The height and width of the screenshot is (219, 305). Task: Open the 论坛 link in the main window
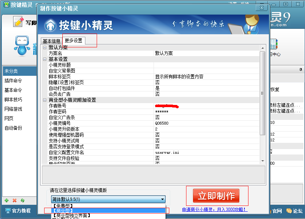[x=298, y=211]
